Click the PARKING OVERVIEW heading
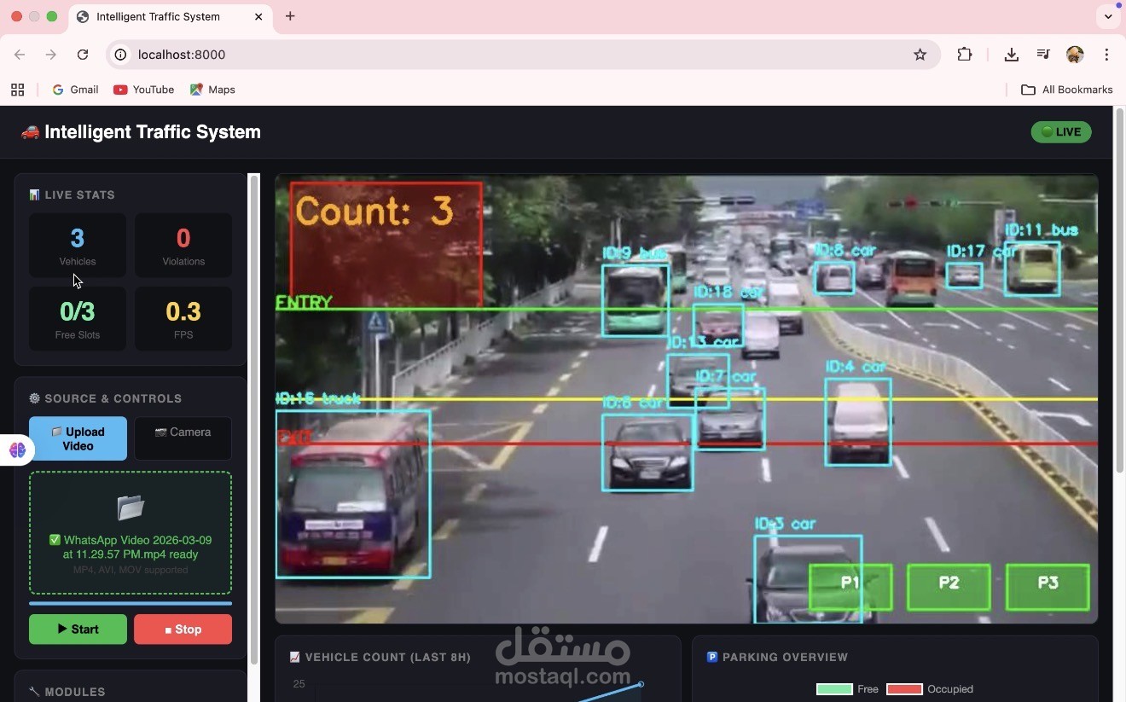Viewport: 1126px width, 702px height. tap(777, 657)
